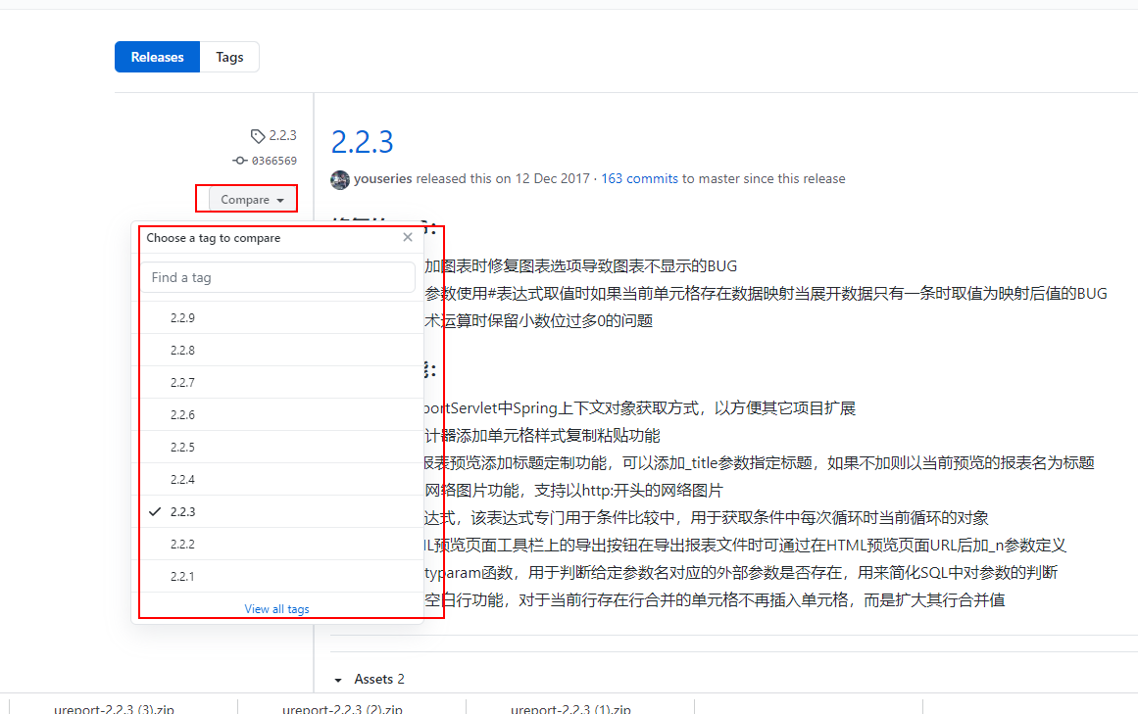Viewport: 1138px width, 714px height.
Task: Click the commit icon beside 0366569
Action: 239,161
